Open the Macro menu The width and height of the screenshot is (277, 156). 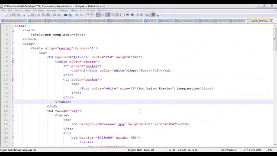pyautogui.click(x=74, y=10)
